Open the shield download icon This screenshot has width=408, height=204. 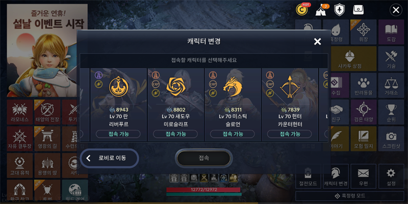(x=339, y=10)
